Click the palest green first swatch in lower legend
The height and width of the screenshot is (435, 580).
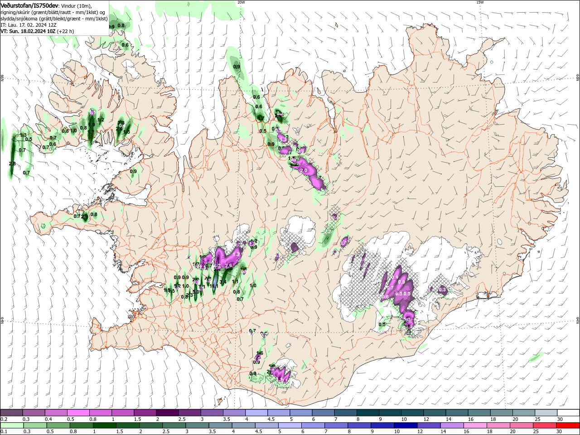pyautogui.click(x=11, y=425)
